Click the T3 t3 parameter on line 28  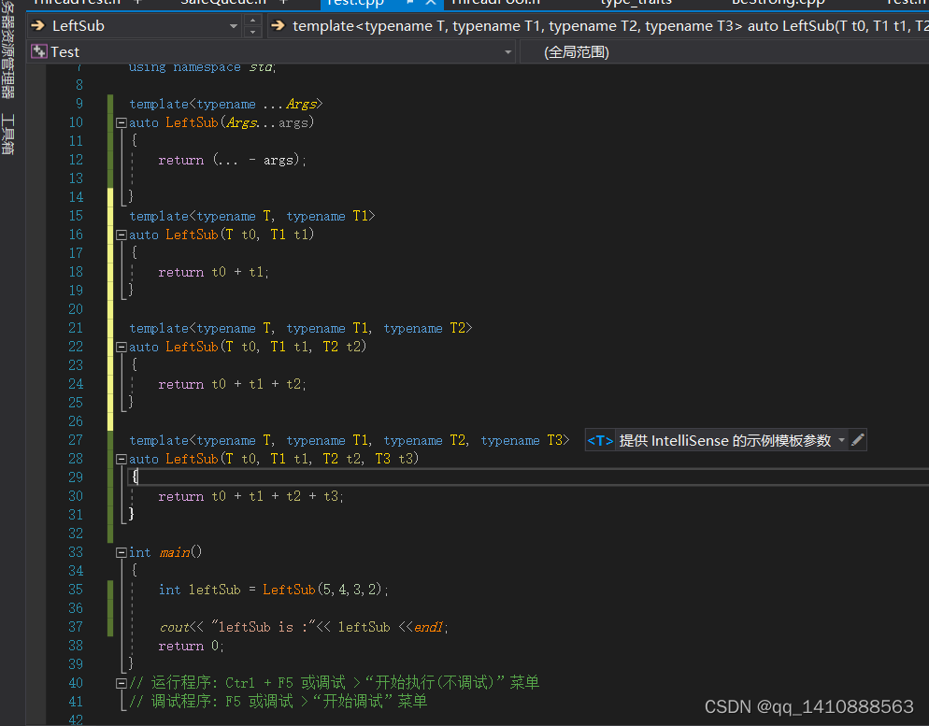[393, 459]
